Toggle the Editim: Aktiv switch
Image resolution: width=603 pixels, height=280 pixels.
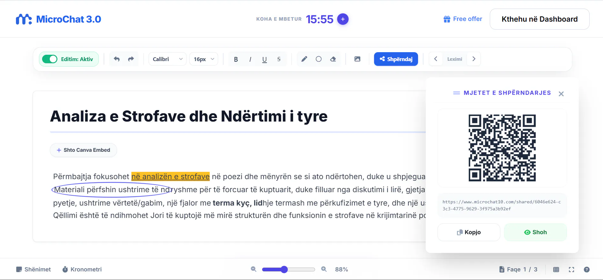pyautogui.click(x=50, y=59)
